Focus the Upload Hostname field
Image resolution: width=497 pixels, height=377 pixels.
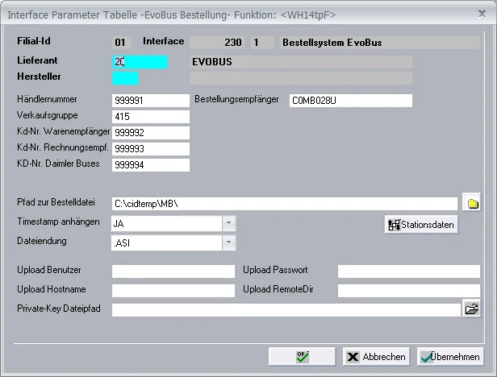(x=173, y=291)
